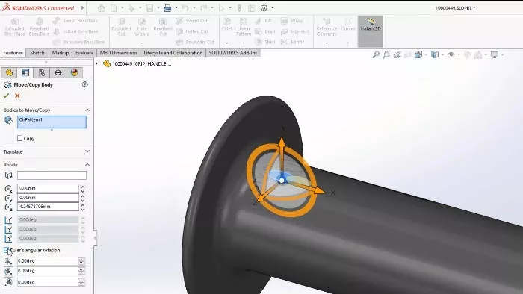Click the New document icon
The height and width of the screenshot is (294, 523).
pyautogui.click(x=114, y=8)
